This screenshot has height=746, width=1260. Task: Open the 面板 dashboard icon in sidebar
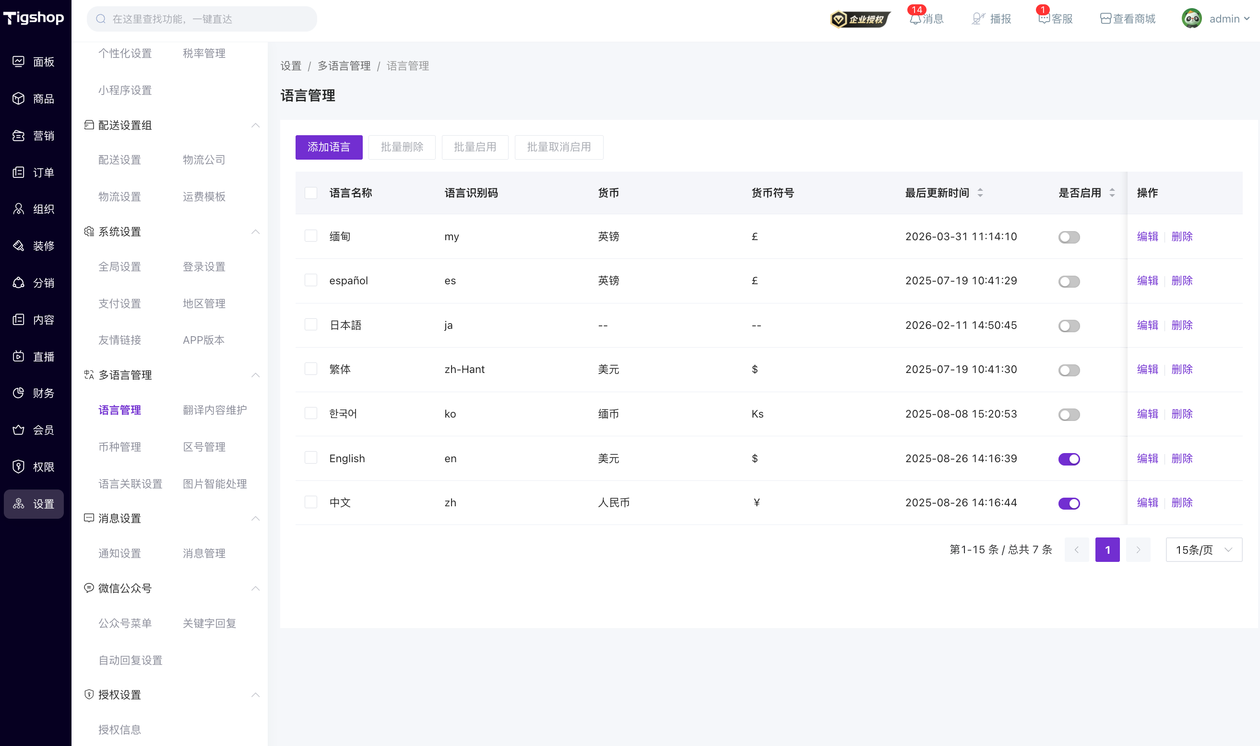19,61
